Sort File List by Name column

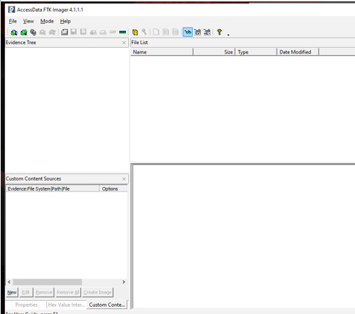tap(162, 52)
